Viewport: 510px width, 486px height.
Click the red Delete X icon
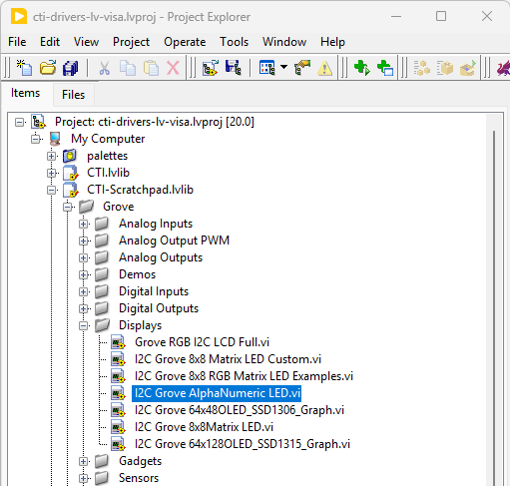coord(173,68)
